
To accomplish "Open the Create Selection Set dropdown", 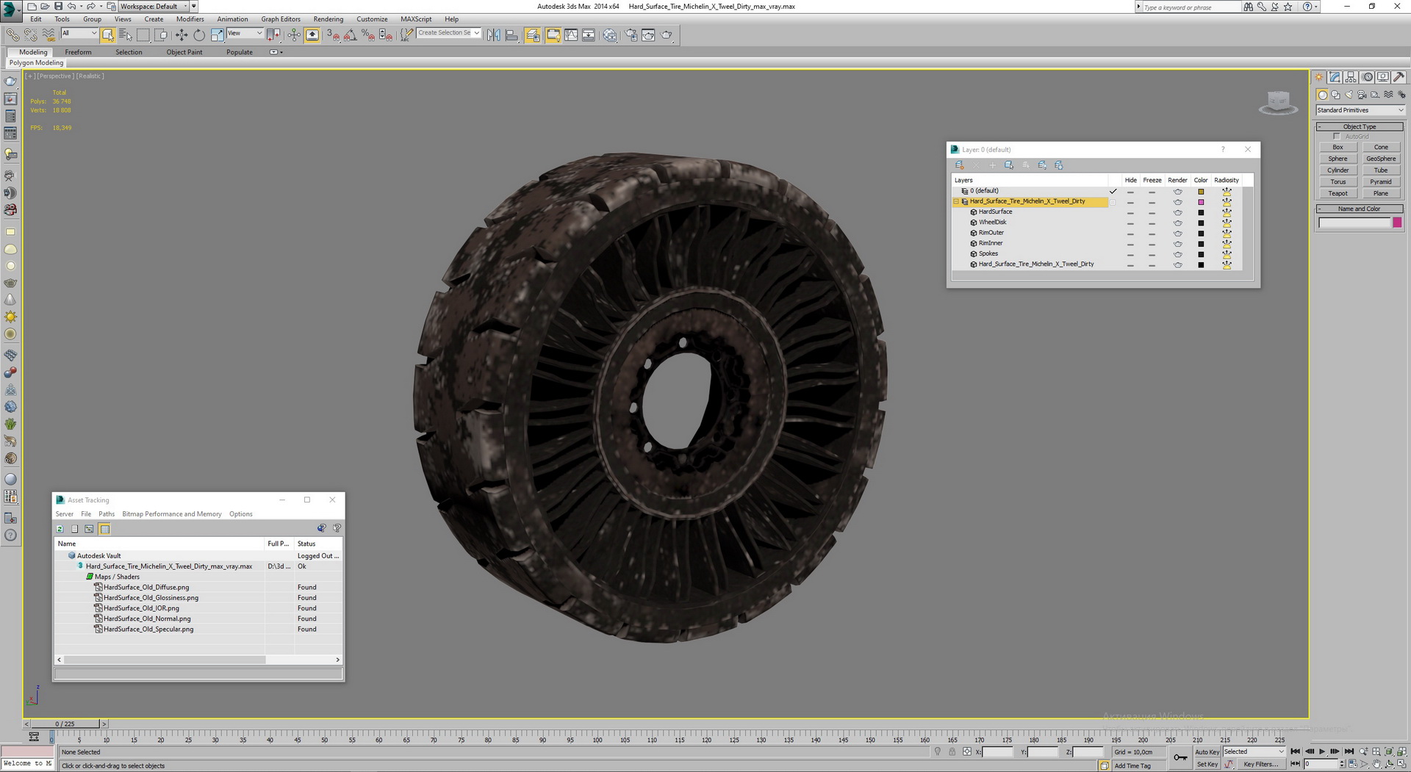I will pos(449,33).
